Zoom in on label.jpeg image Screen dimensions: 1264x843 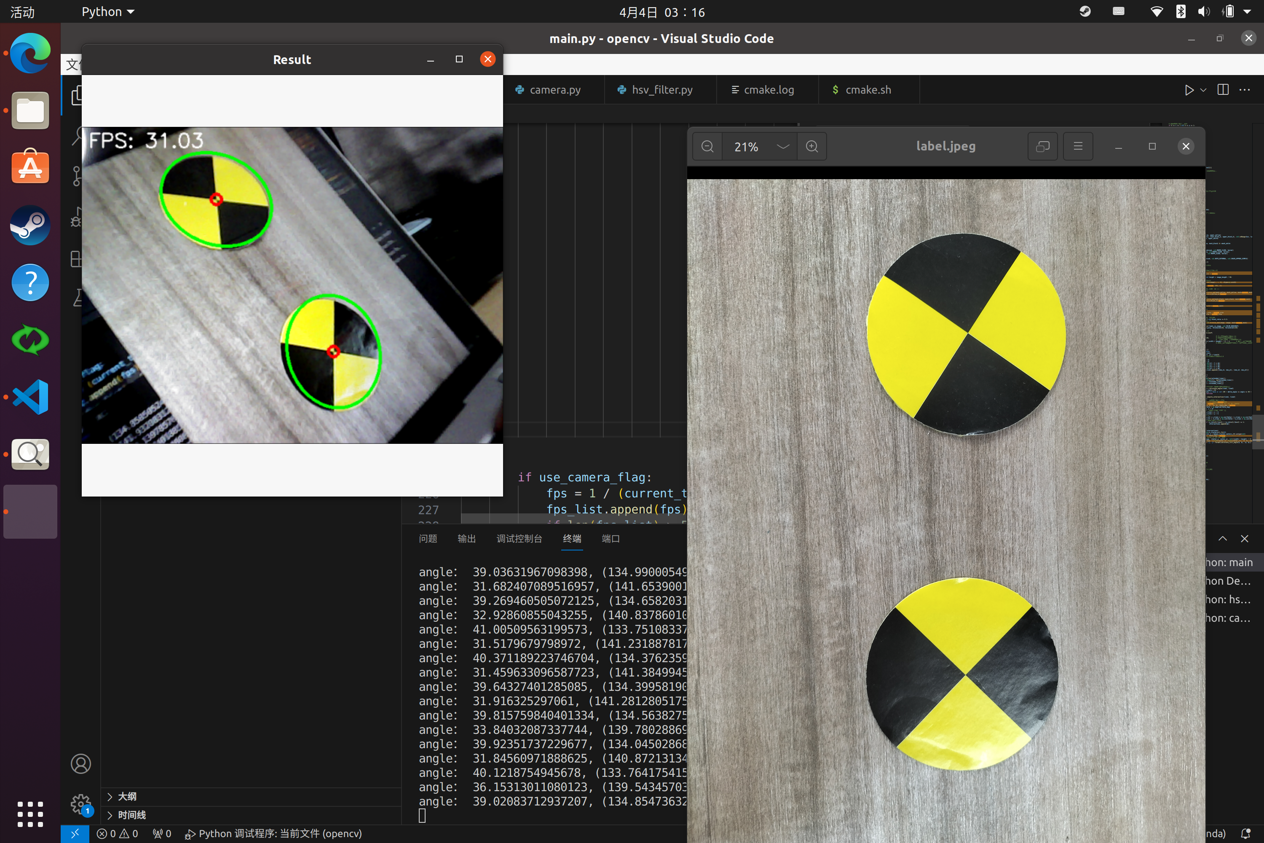811,146
